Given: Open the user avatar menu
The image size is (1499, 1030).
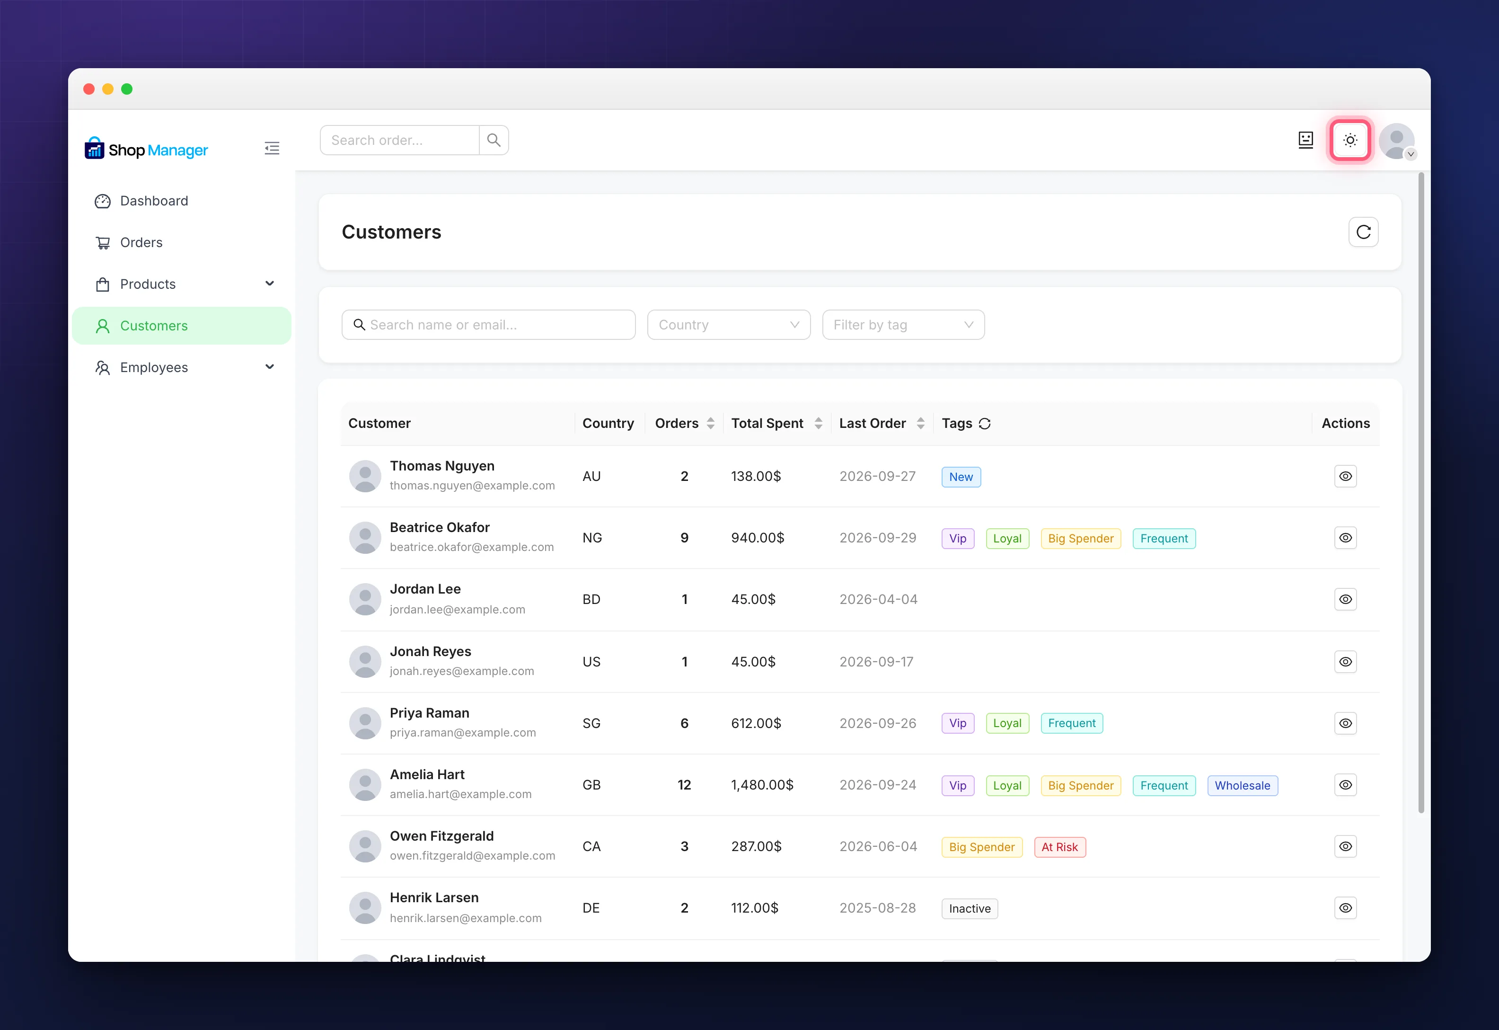Looking at the screenshot, I should [x=1396, y=142].
